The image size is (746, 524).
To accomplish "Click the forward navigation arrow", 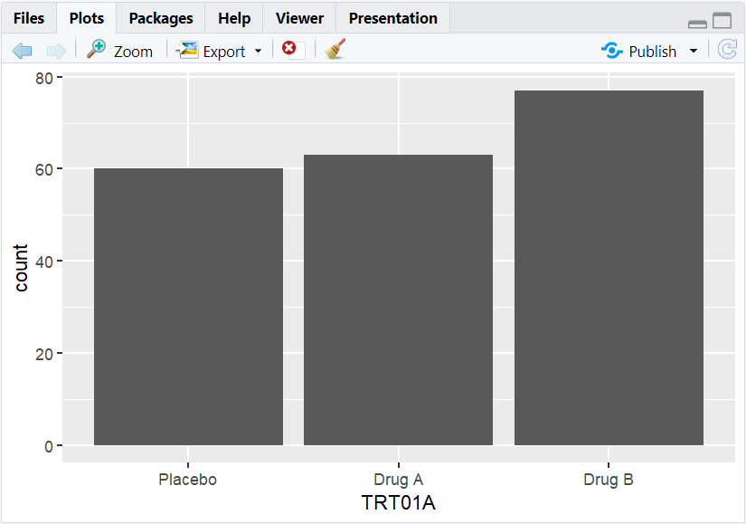I will point(56,51).
